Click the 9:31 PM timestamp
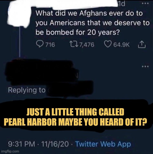 pyautogui.click(x=21, y=144)
